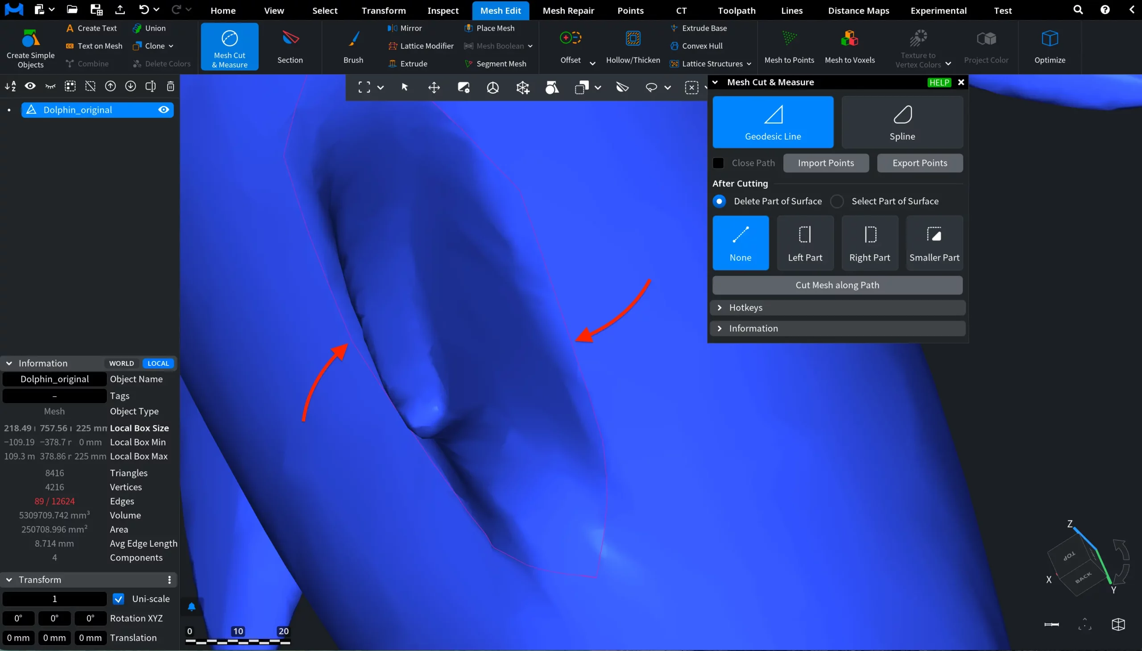The height and width of the screenshot is (651, 1142).
Task: Click the Create Simple Objects icon
Action: click(30, 39)
